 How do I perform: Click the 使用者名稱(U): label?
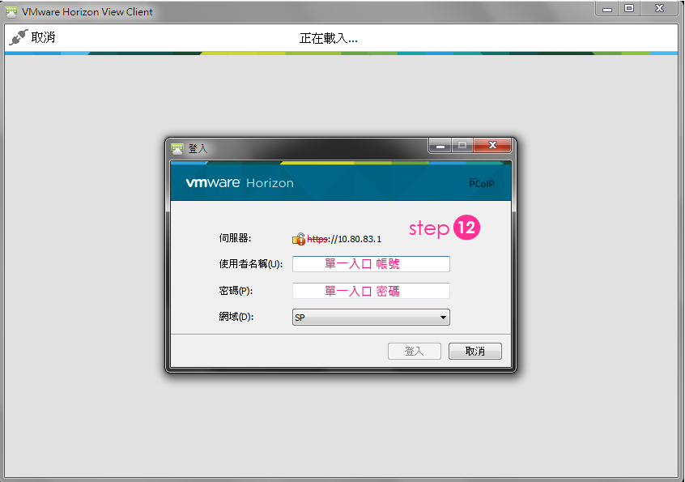(x=251, y=264)
